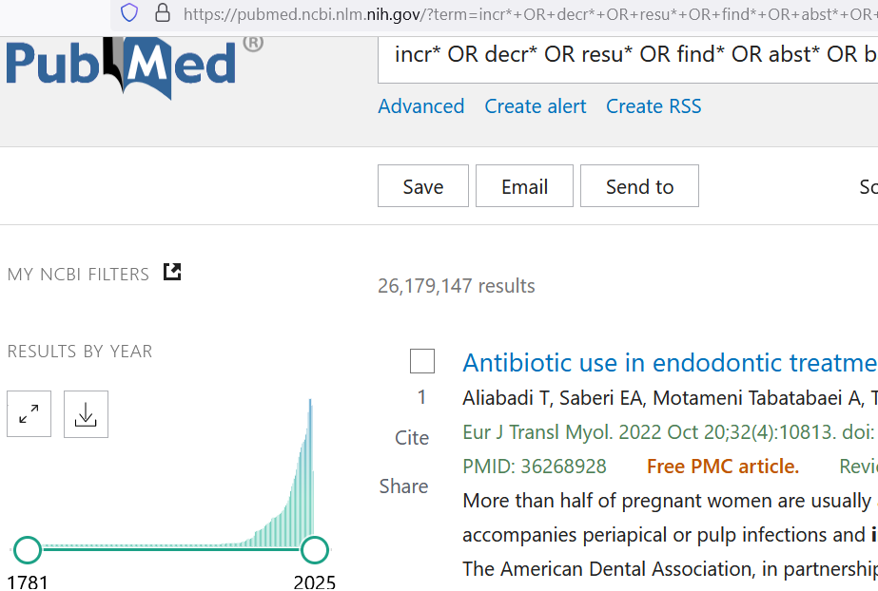Select the checkbox for result 1

[x=422, y=362]
